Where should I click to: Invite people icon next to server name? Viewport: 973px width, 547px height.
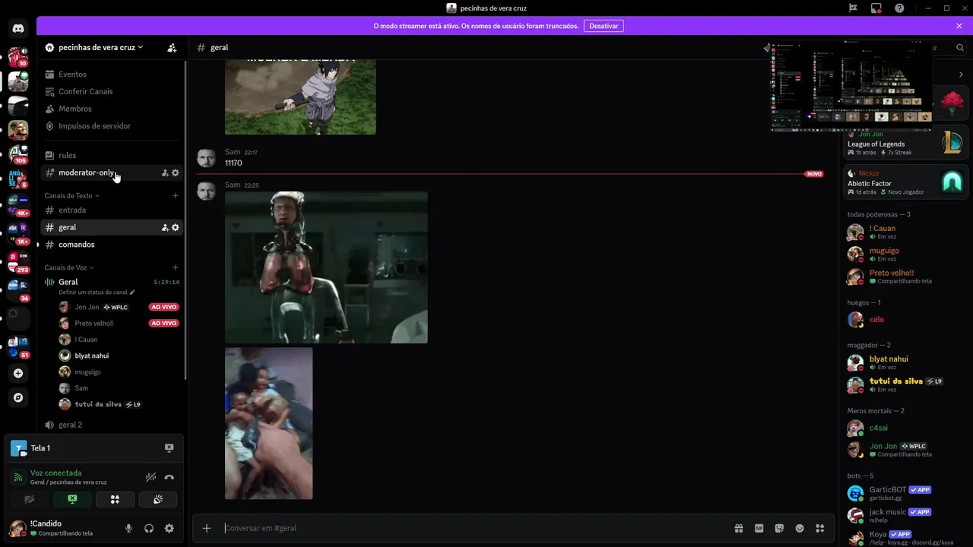tap(172, 47)
